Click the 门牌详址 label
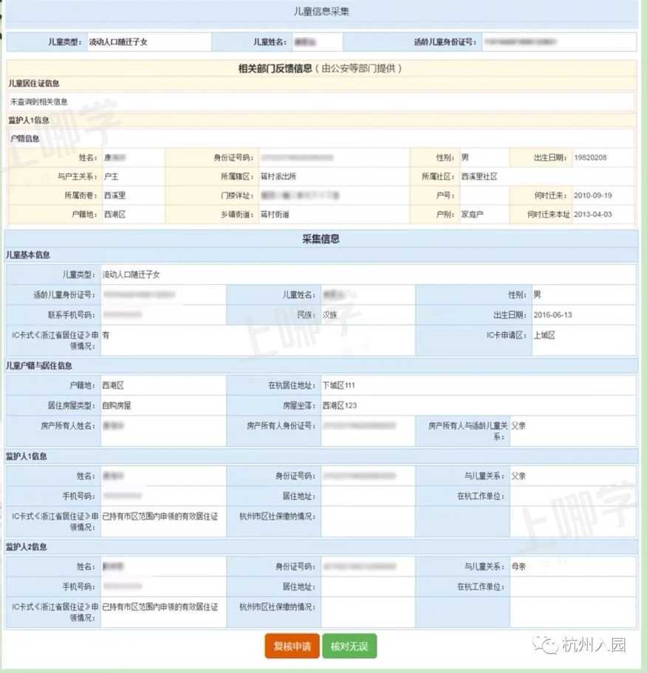 click(238, 196)
